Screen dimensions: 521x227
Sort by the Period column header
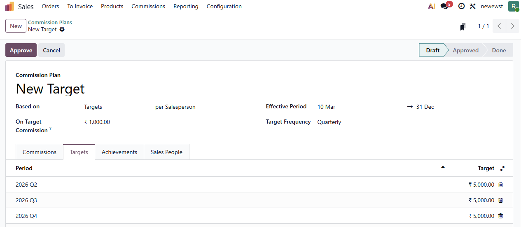pos(24,168)
